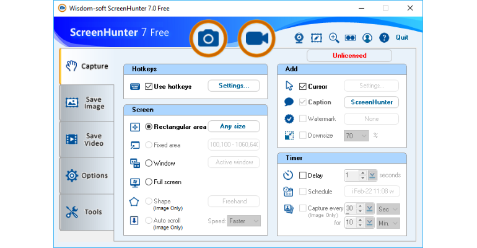Switch to the Save Image tab
Viewport: 477px width, 248px height.
tap(87, 103)
